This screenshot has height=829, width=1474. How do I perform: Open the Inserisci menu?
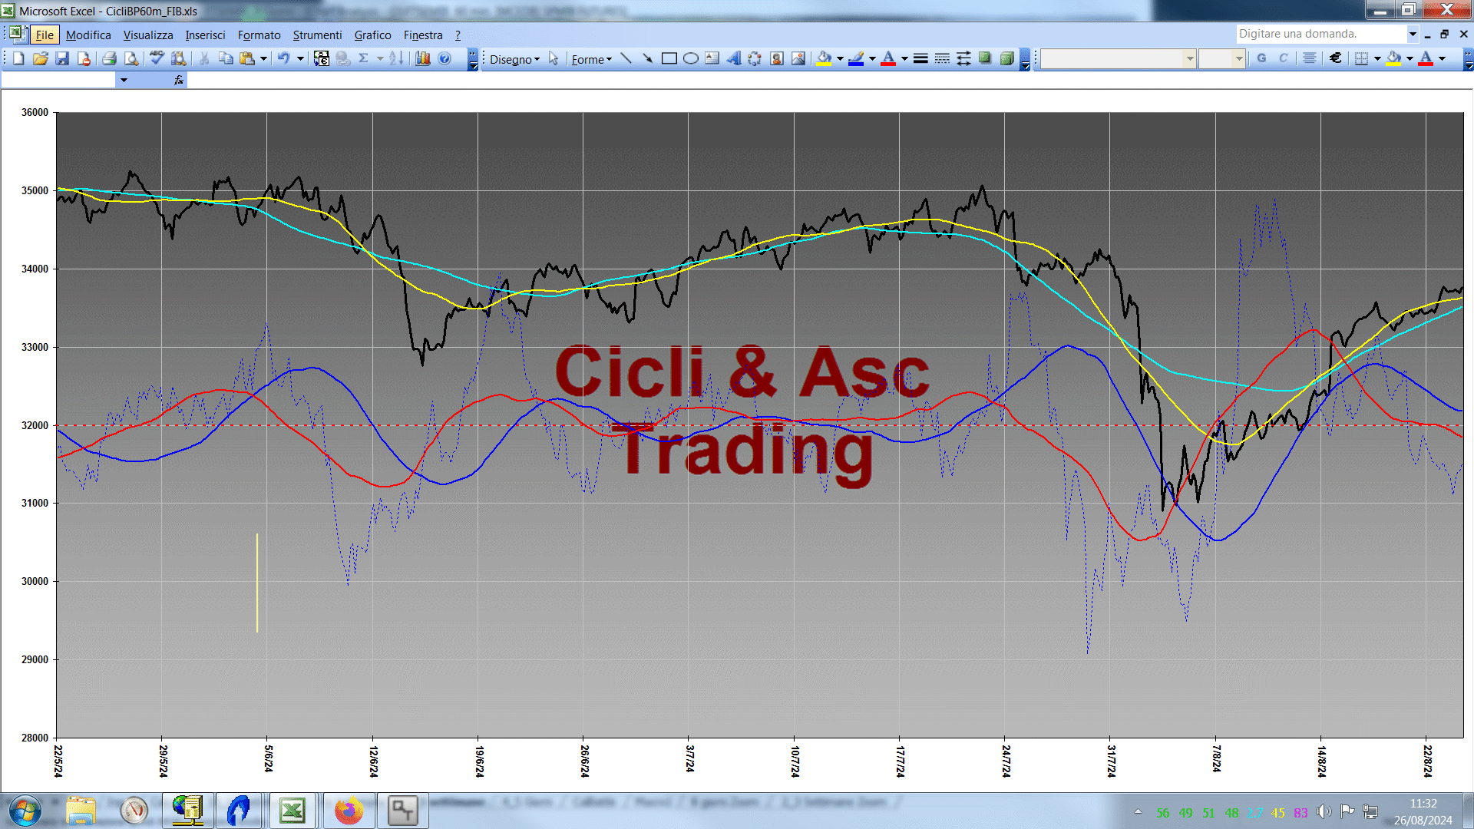click(205, 35)
